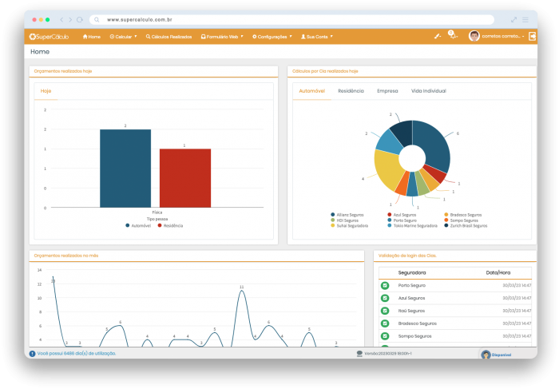Toggle the Azul Seguros login check mark
This screenshot has width=559, height=389.
(385, 298)
